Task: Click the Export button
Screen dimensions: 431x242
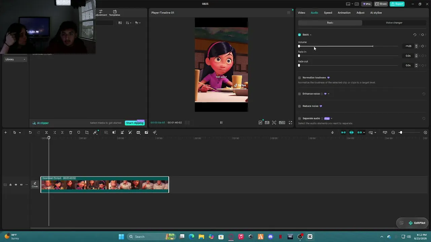Action: [397, 4]
